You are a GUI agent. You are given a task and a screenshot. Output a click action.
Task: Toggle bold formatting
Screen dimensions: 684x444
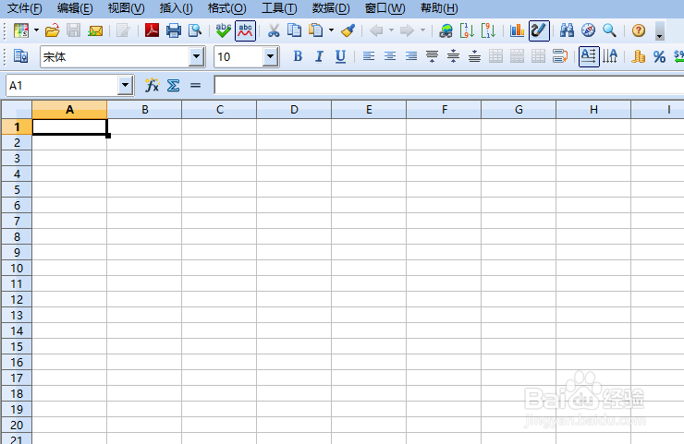point(298,56)
